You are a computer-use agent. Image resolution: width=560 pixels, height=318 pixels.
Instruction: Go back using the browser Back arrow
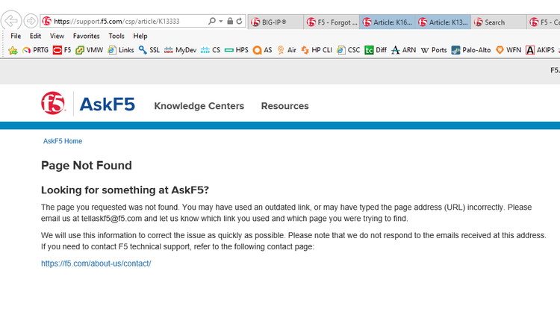pyautogui.click(x=11, y=21)
